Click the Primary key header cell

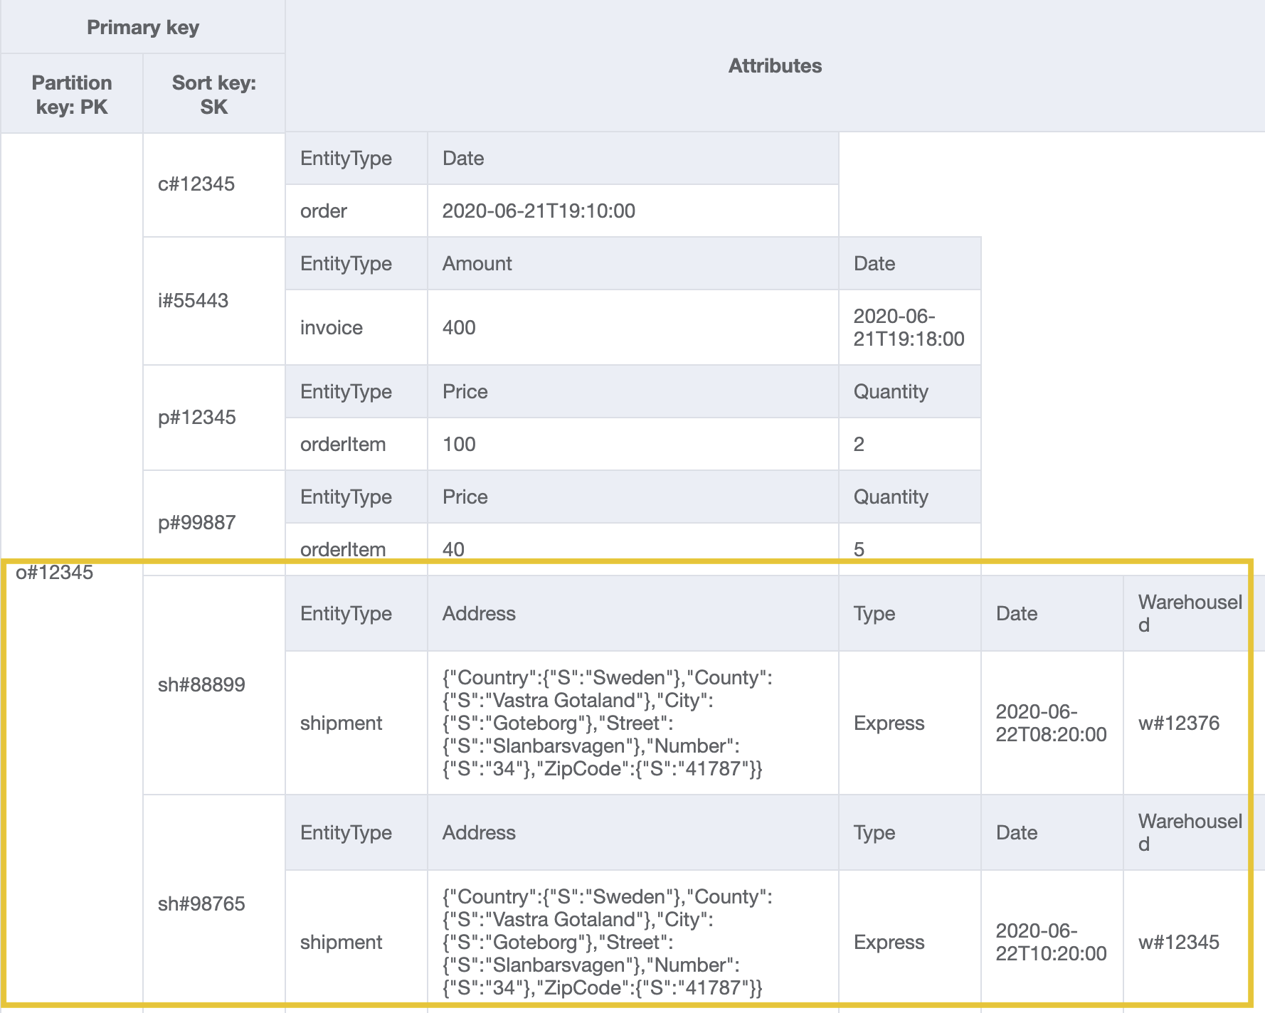(142, 27)
